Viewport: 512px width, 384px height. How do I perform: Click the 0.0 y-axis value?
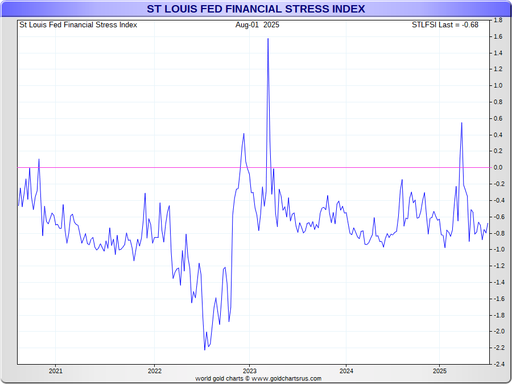tap(498, 167)
